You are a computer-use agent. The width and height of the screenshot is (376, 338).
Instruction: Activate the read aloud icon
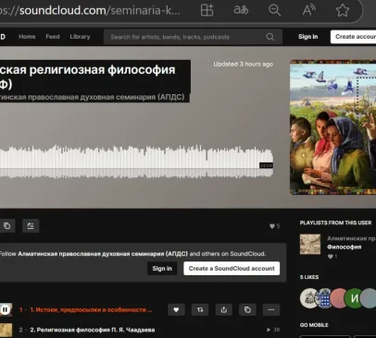(308, 10)
